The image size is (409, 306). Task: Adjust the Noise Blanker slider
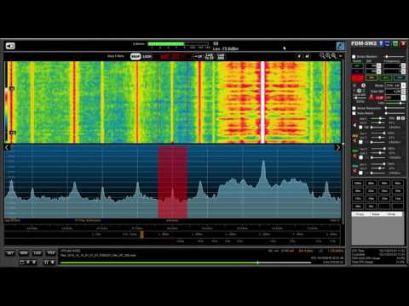395,57
